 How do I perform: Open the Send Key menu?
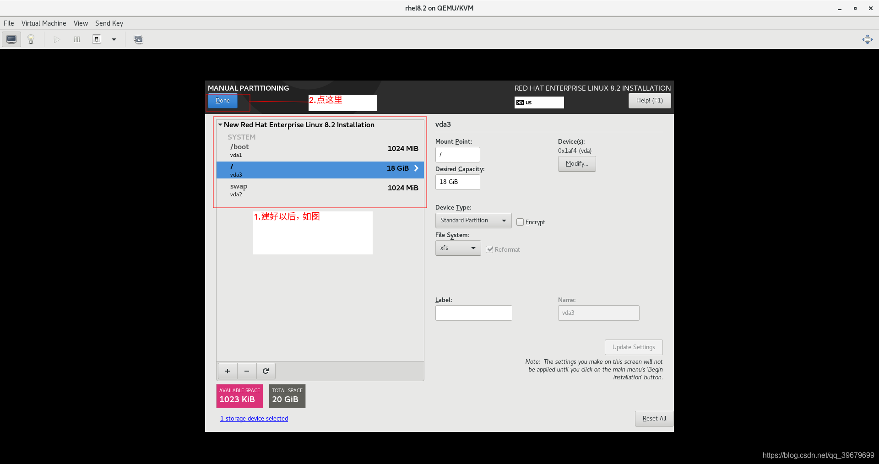[x=109, y=23]
